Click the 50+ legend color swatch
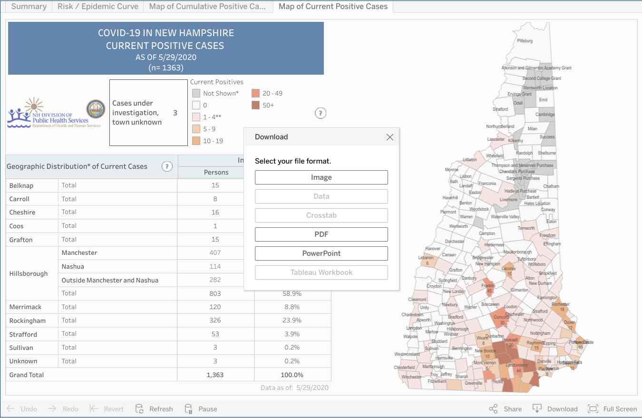The width and height of the screenshot is (642, 418). click(256, 105)
